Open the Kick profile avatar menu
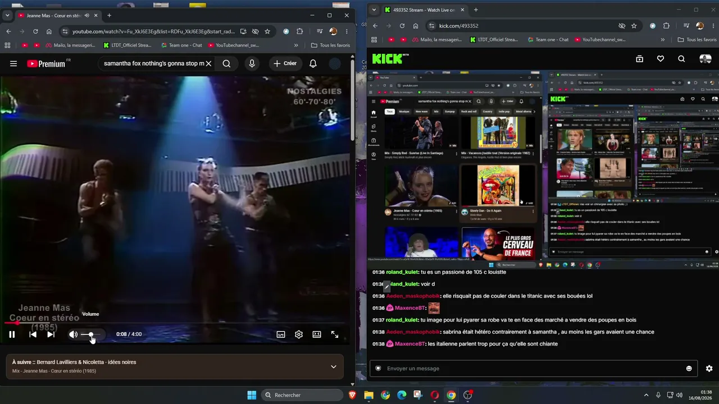Image resolution: width=719 pixels, height=404 pixels. (706, 59)
